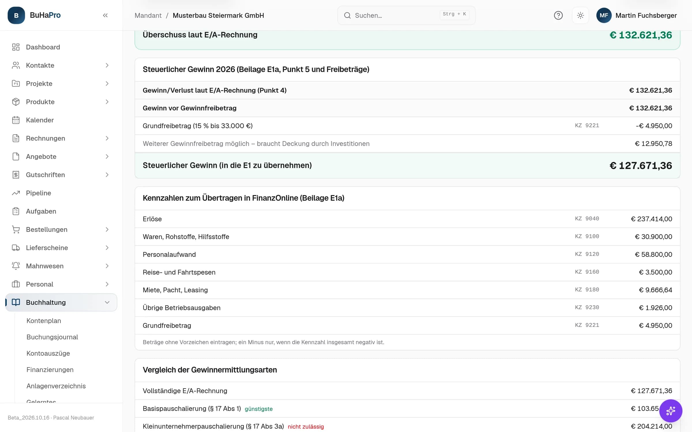
Task: Click the Pipeline trend arrow icon
Action: coord(16,193)
